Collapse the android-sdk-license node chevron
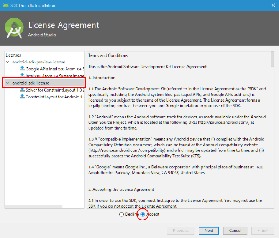Screen dimensions: 279x238 coord(8,83)
